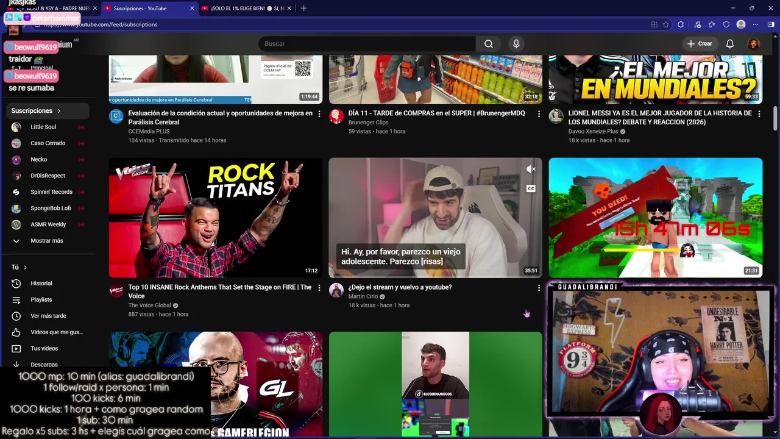Open the ¿Dejo el stream y vuelvo a youtube? title
Image resolution: width=780 pixels, height=439 pixels.
point(400,287)
